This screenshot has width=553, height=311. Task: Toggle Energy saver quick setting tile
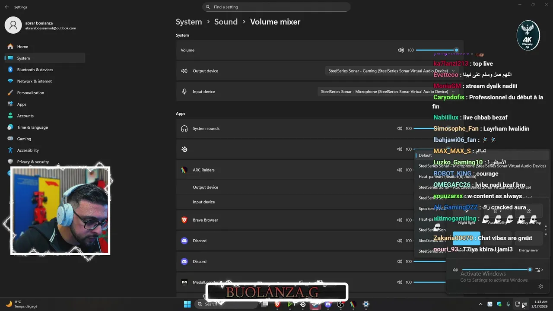pyautogui.click(x=528, y=238)
